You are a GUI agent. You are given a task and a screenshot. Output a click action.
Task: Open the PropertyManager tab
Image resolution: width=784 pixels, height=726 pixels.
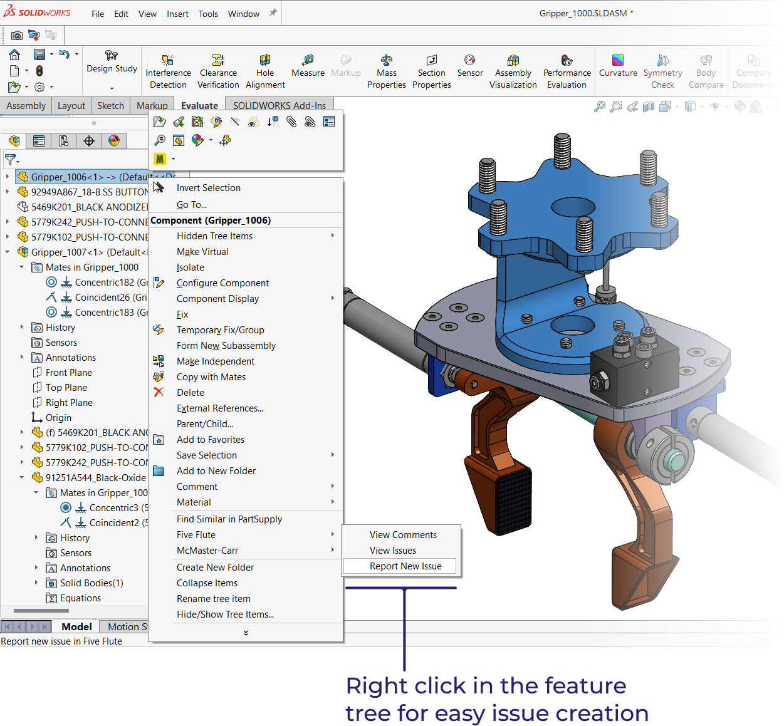[39, 141]
